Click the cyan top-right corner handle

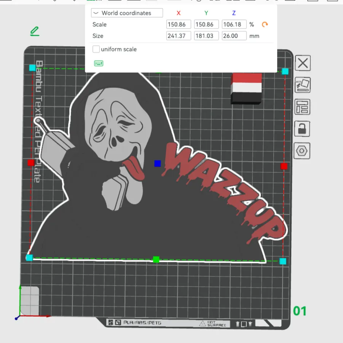(285, 71)
